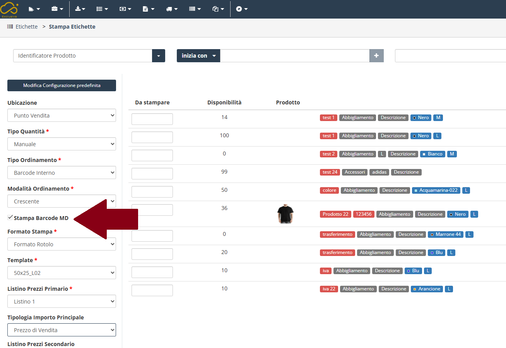Image resolution: width=506 pixels, height=348 pixels.
Task: Open the list icon menu
Action: 102,9
